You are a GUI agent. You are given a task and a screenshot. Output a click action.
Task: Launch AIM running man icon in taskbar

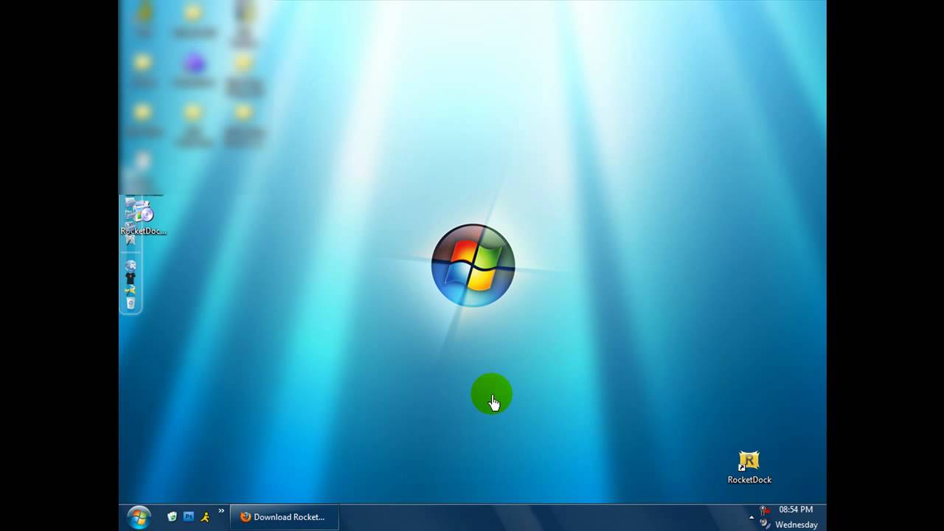coord(205,516)
